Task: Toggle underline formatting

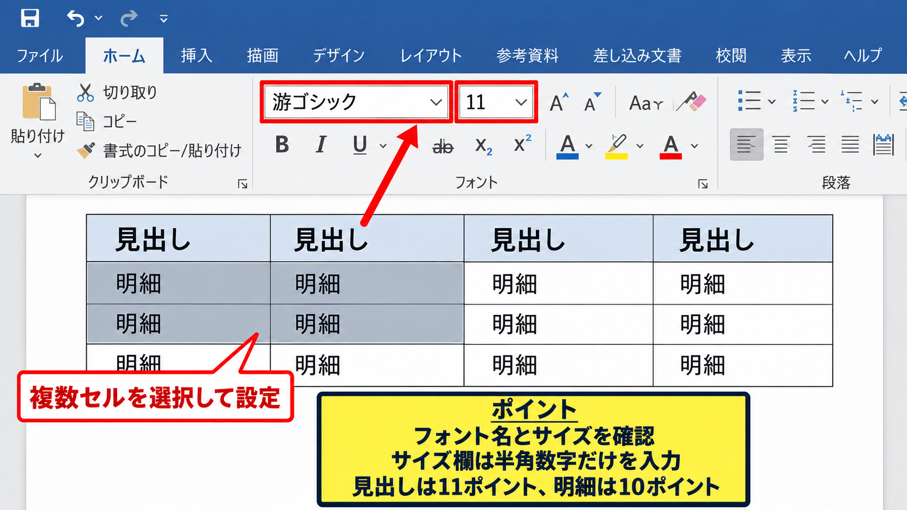Action: click(360, 145)
